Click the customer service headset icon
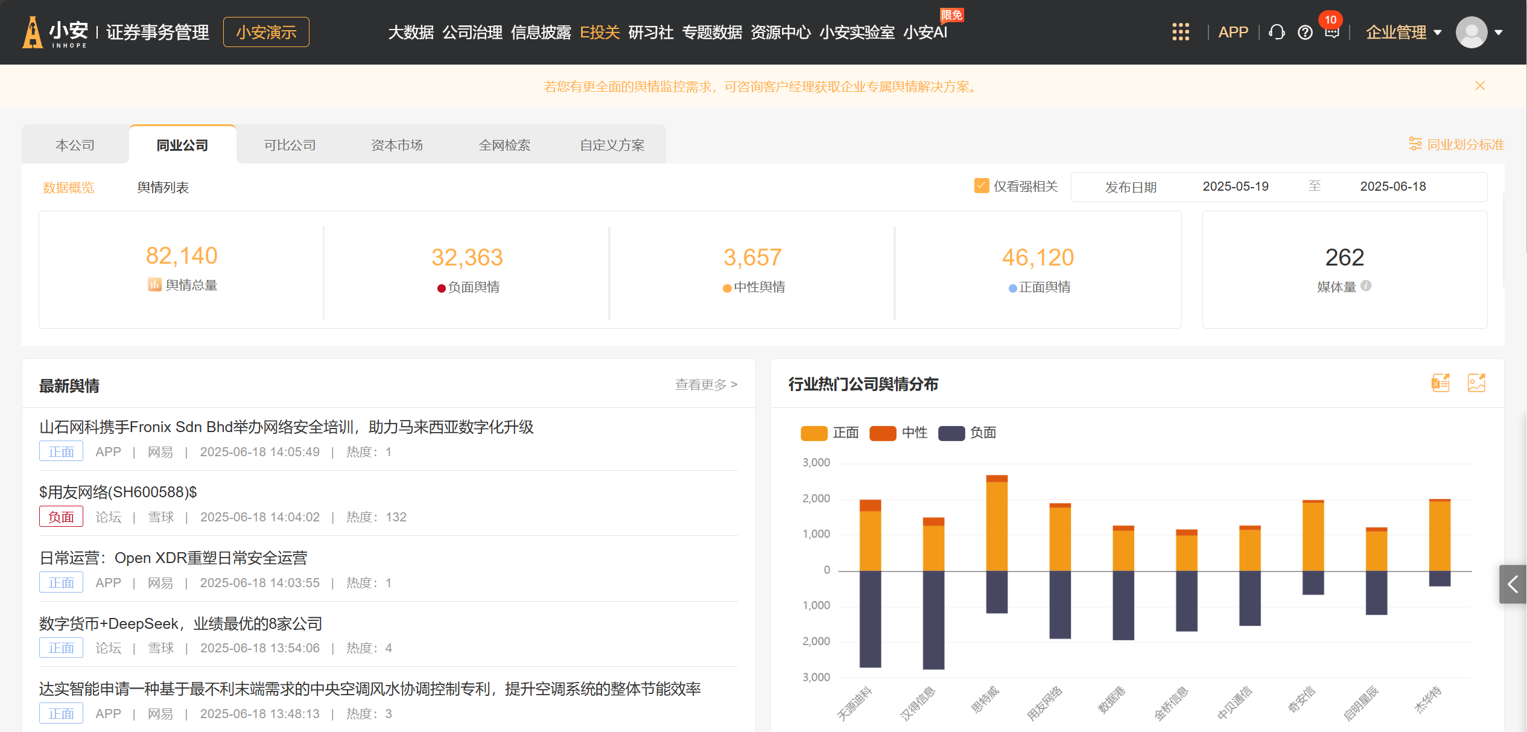Viewport: 1527px width, 732px height. pyautogui.click(x=1276, y=32)
